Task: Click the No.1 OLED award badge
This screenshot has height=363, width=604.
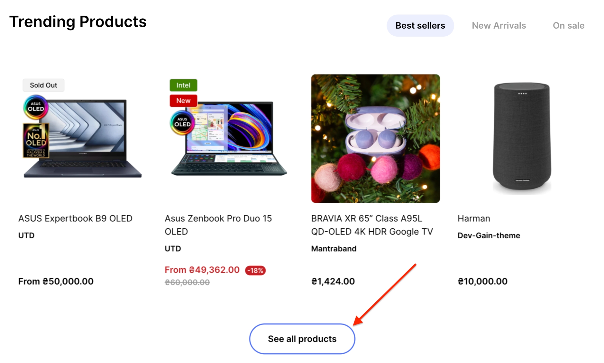Action: coord(36,140)
